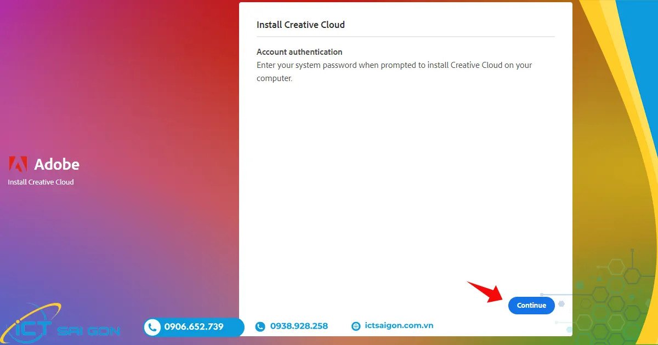Click the Account authentication subtitle
This screenshot has width=658, height=345.
pos(299,51)
